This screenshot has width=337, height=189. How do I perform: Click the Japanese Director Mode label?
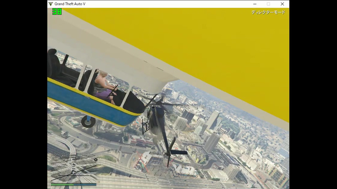tap(268, 12)
